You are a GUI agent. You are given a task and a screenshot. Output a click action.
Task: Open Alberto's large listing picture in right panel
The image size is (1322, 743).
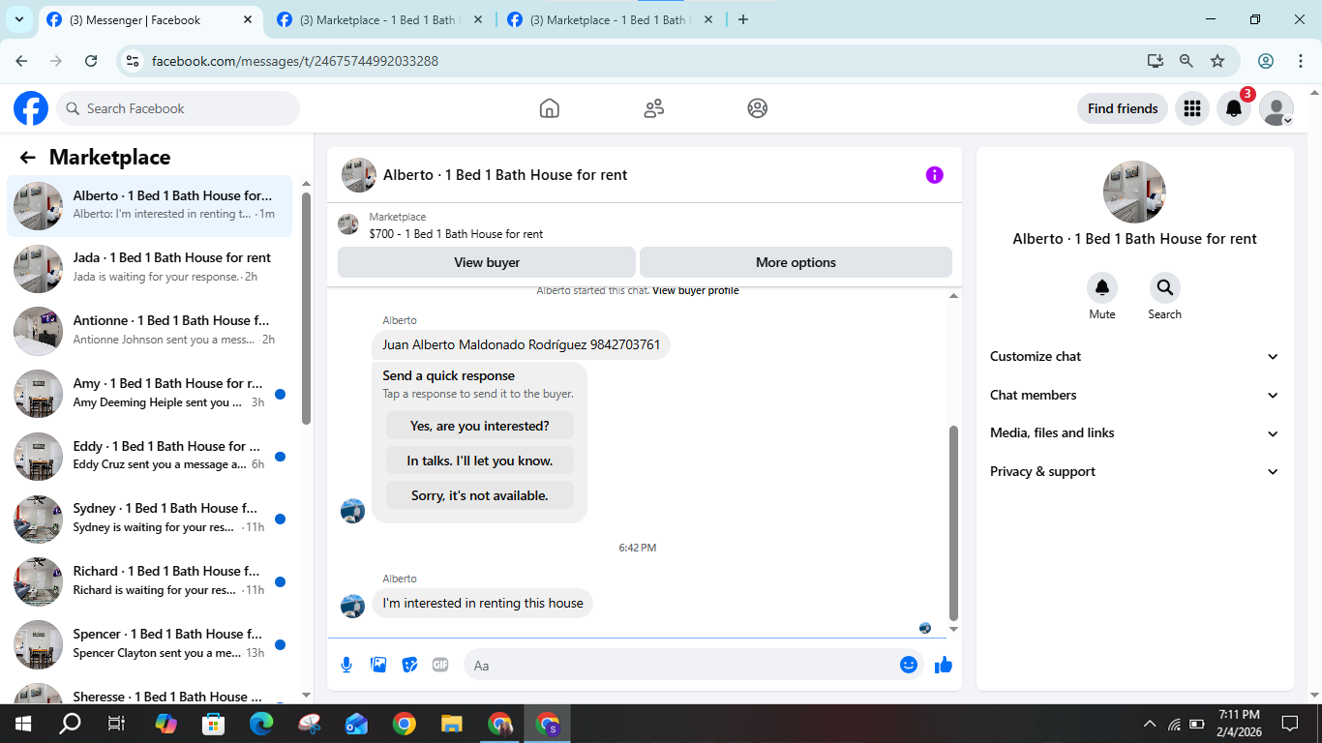click(x=1134, y=192)
